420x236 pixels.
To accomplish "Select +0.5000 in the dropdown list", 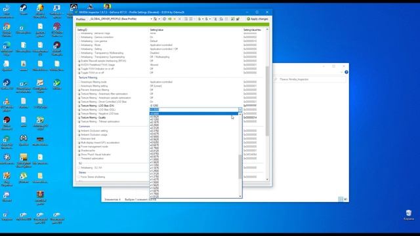I will coord(194,136).
